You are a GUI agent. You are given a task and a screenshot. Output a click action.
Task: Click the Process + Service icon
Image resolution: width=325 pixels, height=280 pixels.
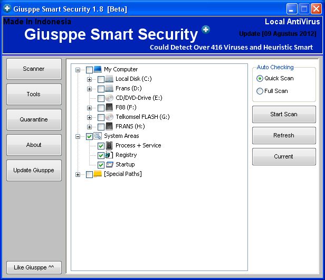tap(109, 145)
